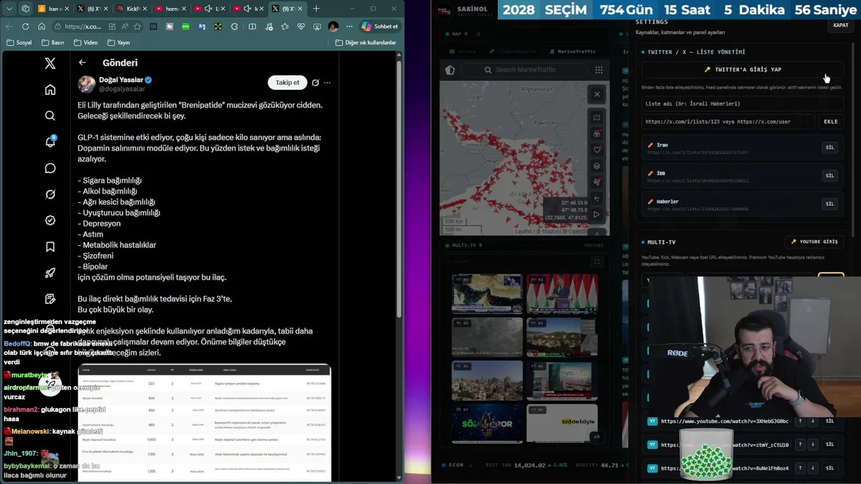Expand Multi-TV panel with fullscreen icon
Viewport: 861px width, 484px height.
(x=597, y=261)
